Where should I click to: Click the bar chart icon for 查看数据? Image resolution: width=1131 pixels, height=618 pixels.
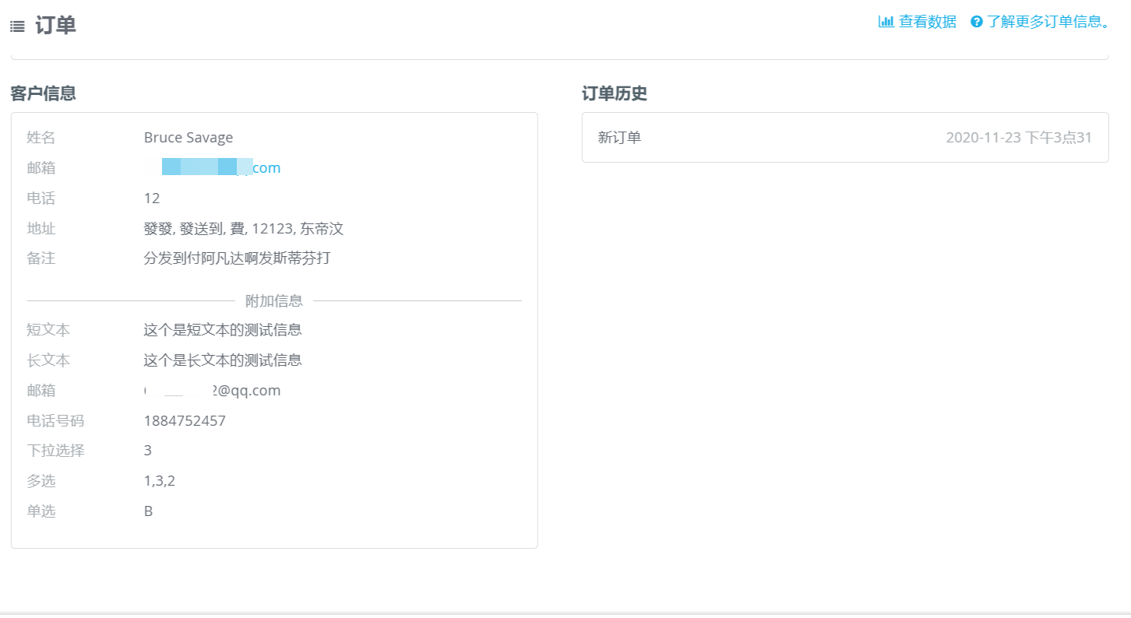[886, 22]
